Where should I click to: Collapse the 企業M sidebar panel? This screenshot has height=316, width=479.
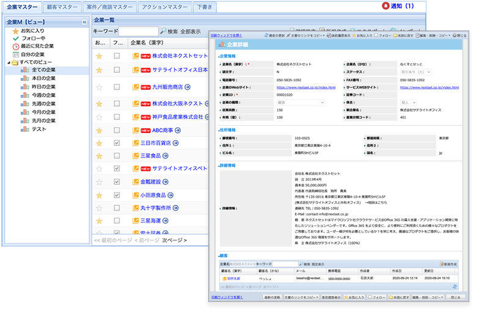point(84,22)
